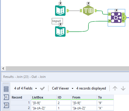
Task: Go to the next record with the down arrow
Action: click(123, 88)
